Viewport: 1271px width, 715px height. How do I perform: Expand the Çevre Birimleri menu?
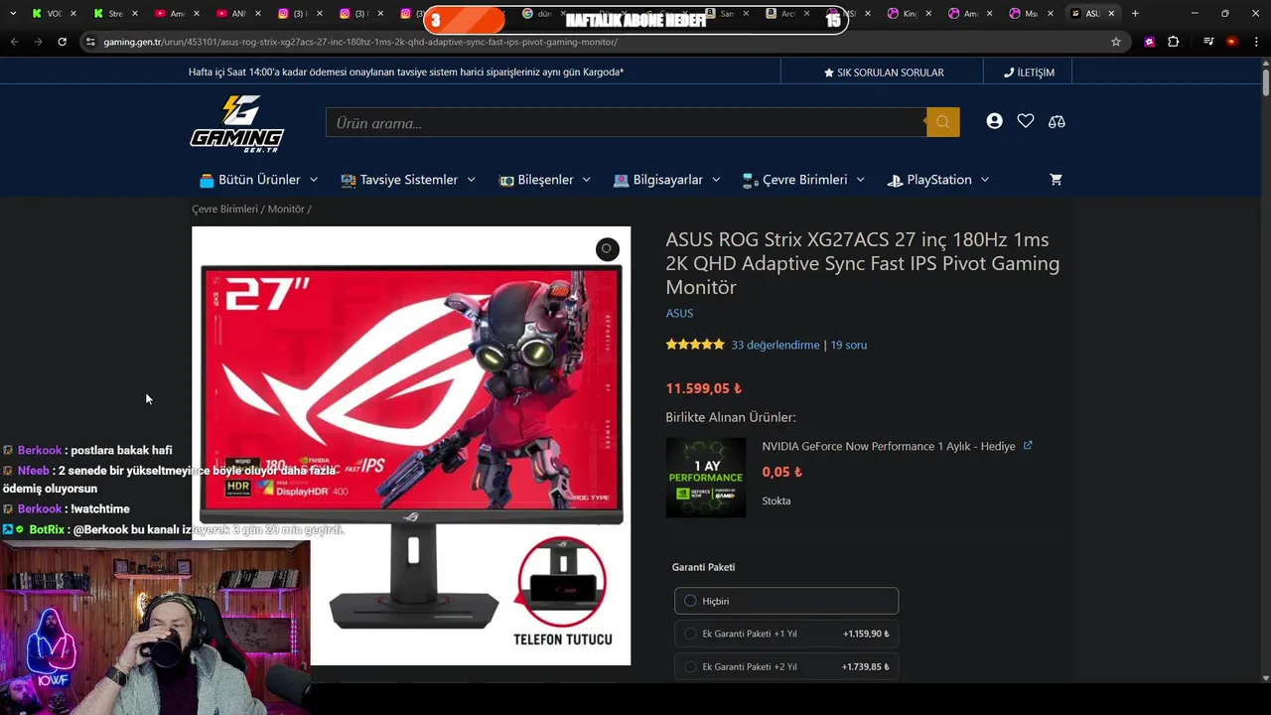point(803,180)
